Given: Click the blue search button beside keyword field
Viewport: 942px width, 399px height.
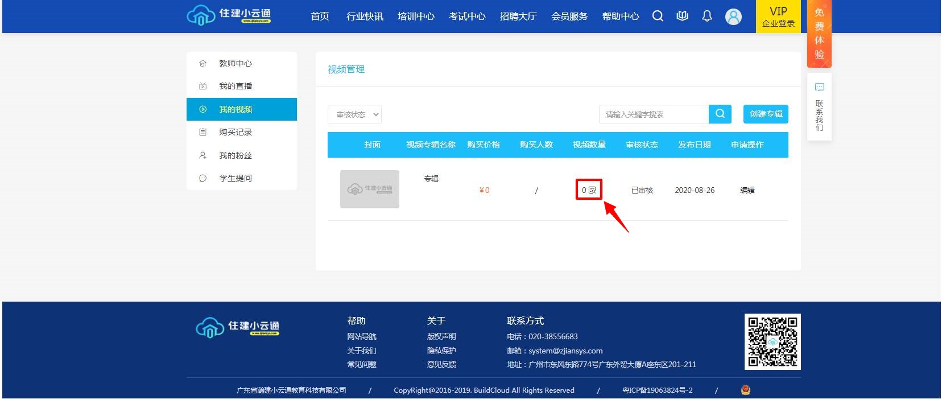Looking at the screenshot, I should (x=720, y=114).
